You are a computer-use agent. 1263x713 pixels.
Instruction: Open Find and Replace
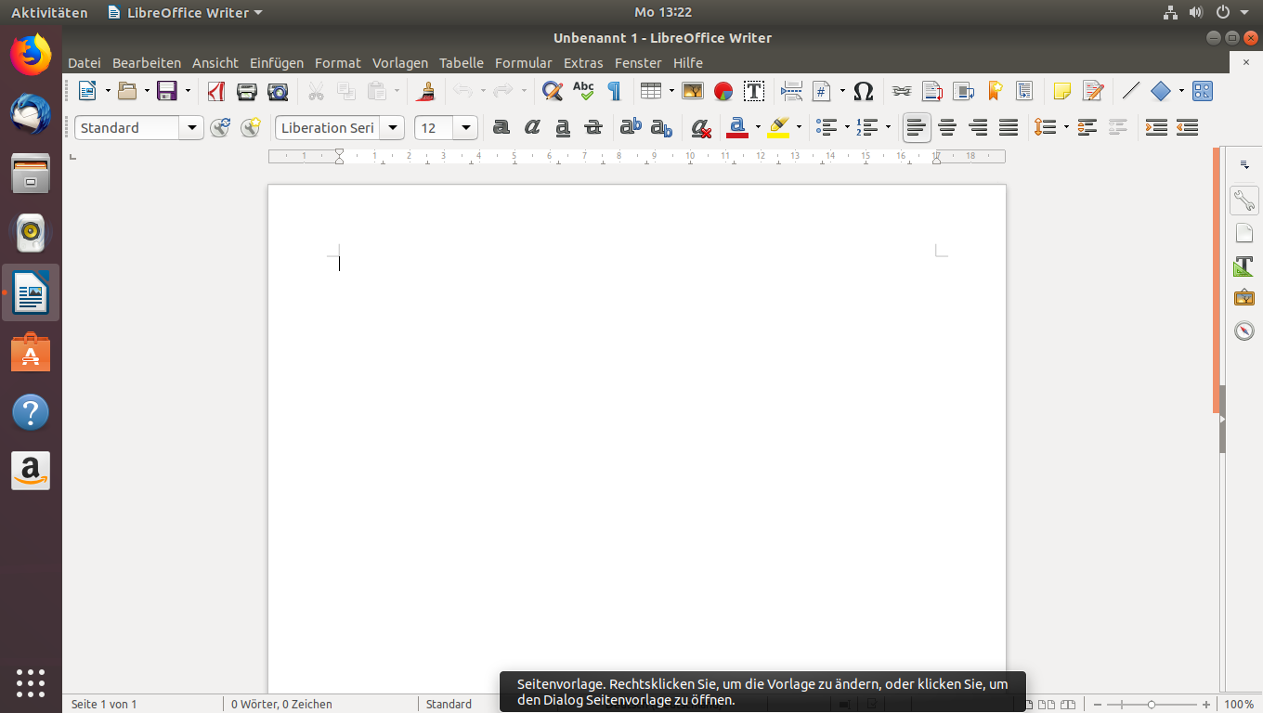tap(553, 91)
